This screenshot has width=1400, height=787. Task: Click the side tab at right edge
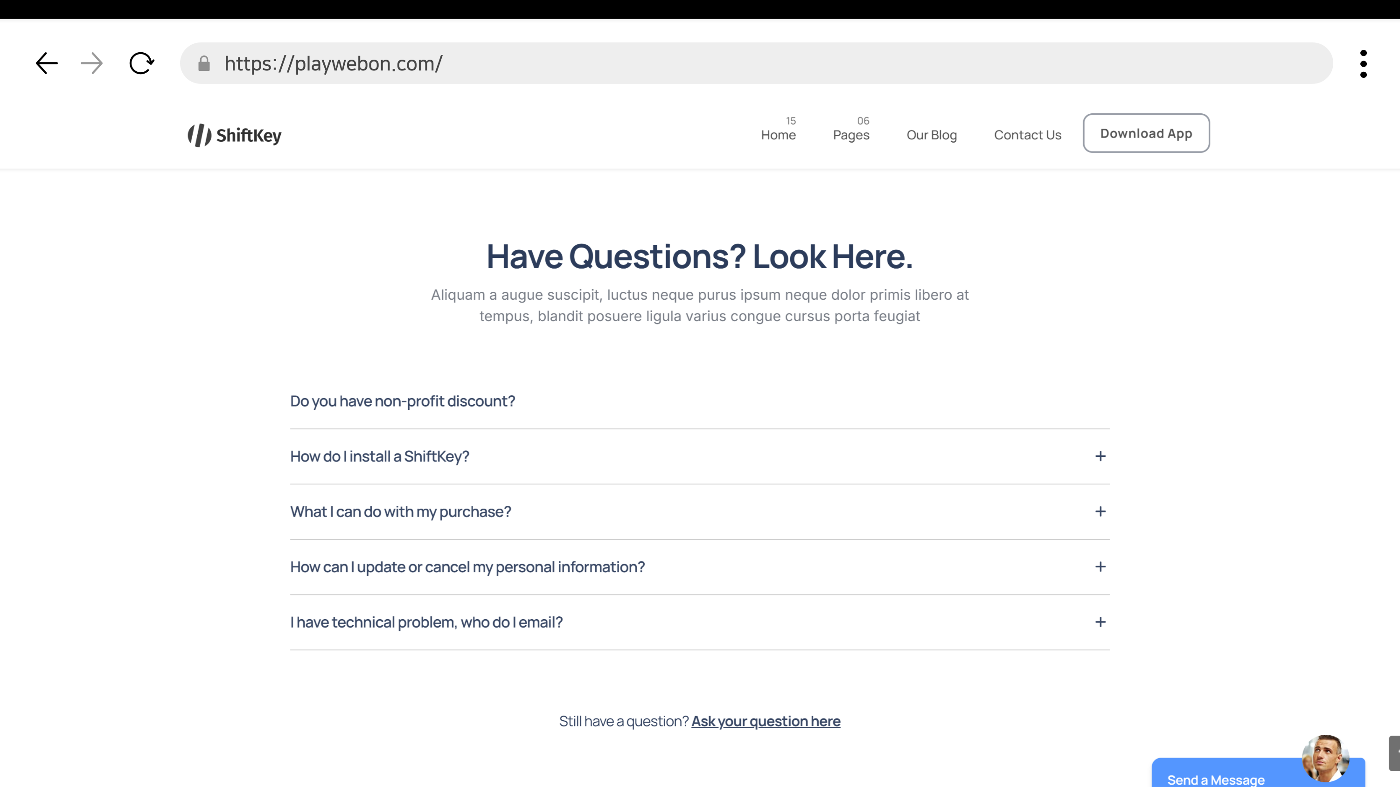coord(1394,753)
